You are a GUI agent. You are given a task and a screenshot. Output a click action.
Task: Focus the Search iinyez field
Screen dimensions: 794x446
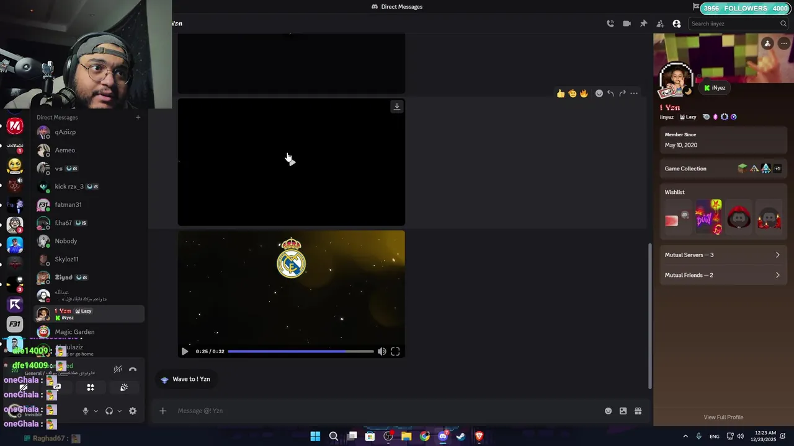click(738, 24)
